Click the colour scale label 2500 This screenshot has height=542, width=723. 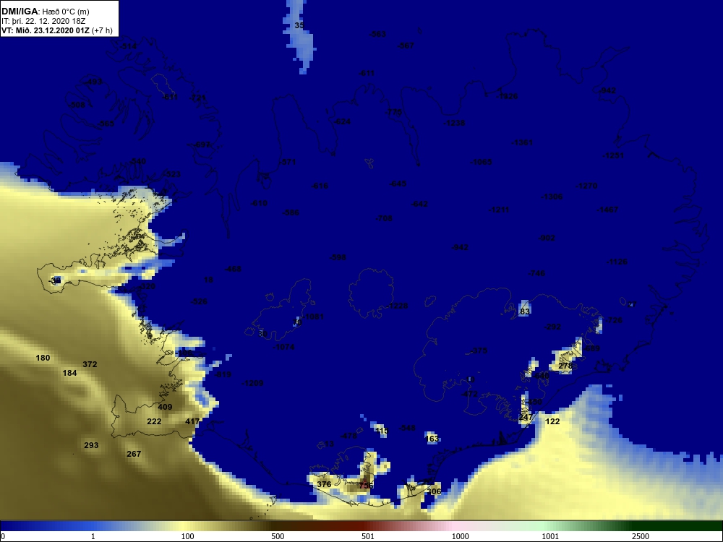(x=641, y=536)
